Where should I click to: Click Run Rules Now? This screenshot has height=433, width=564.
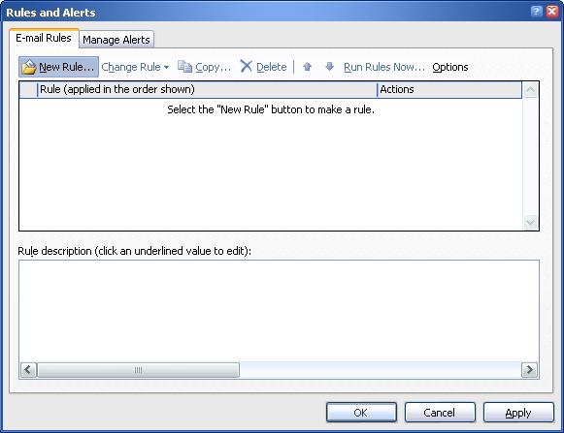[384, 67]
